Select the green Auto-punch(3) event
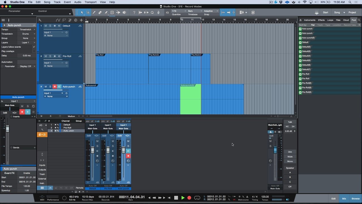 (191, 99)
